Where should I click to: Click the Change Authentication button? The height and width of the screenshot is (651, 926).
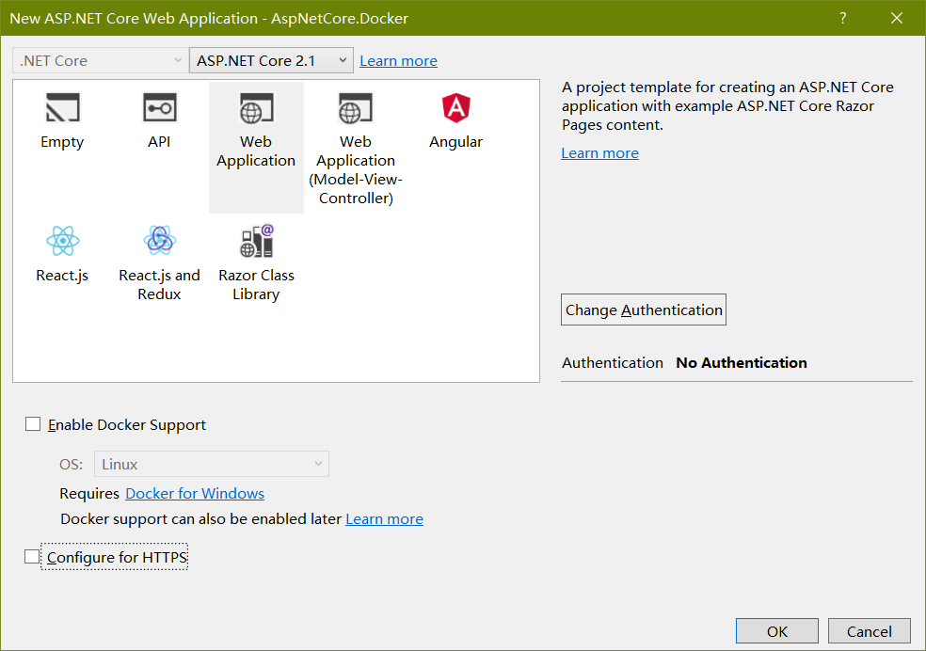(643, 309)
